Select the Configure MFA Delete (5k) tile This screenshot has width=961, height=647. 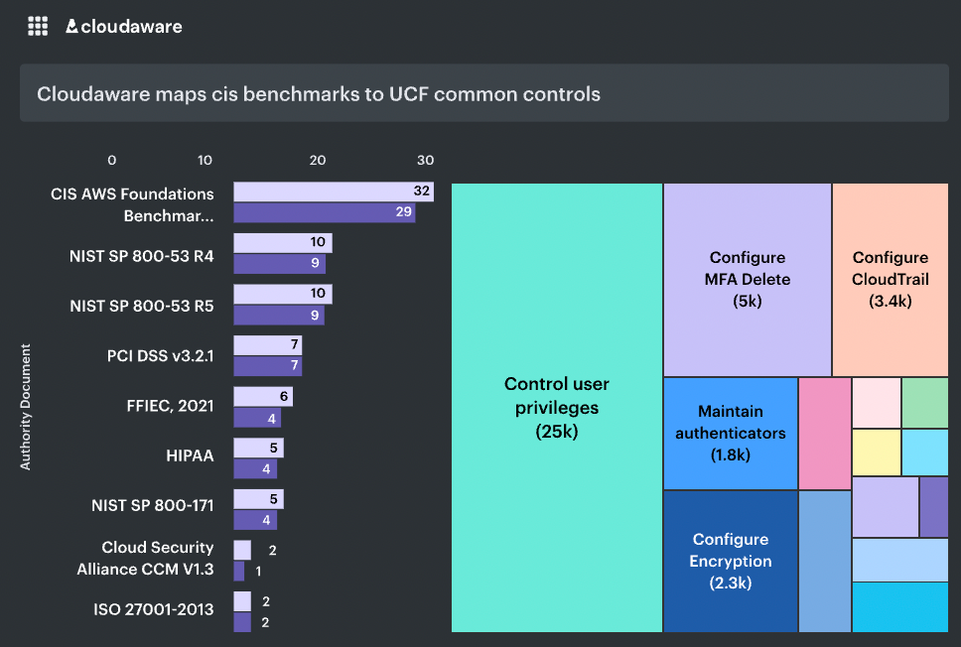click(748, 280)
